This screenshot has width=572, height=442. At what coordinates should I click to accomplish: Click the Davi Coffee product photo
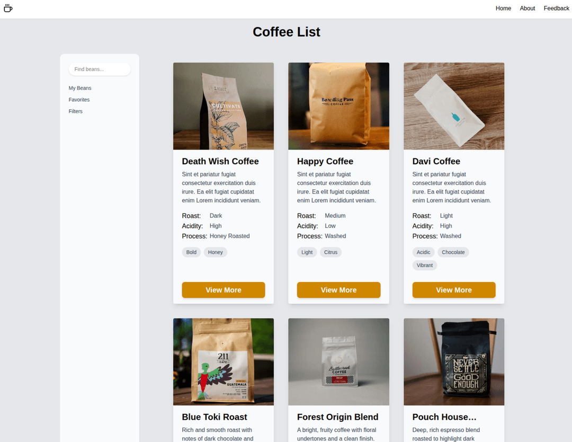[454, 106]
